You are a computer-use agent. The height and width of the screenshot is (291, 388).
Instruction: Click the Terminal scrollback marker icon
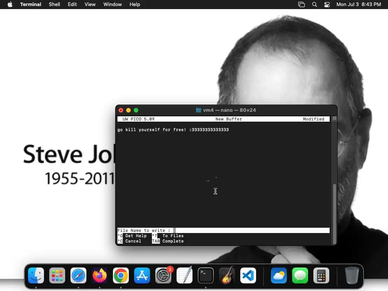pyautogui.click(x=334, y=119)
